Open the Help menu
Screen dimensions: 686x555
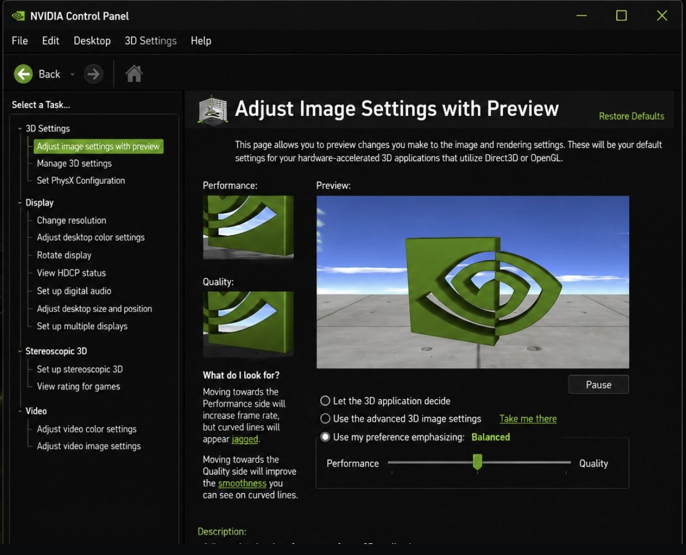[x=201, y=41]
